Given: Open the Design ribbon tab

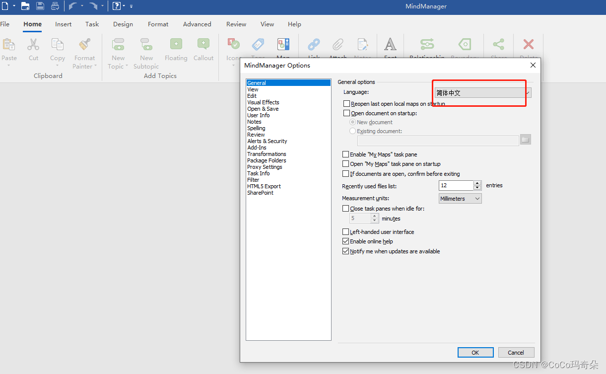Looking at the screenshot, I should (x=123, y=24).
